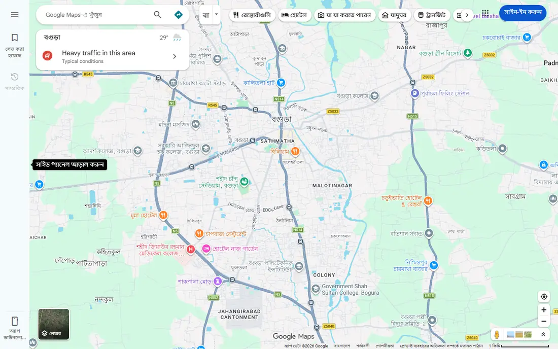
Task: Select আদর্শ কলেজ, বগুড়া marker
Action: tap(137, 151)
